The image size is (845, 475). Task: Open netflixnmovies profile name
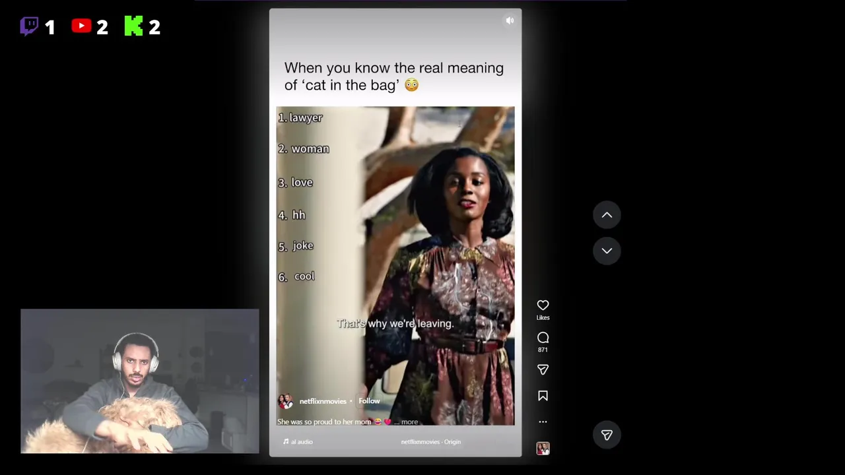pyautogui.click(x=323, y=401)
